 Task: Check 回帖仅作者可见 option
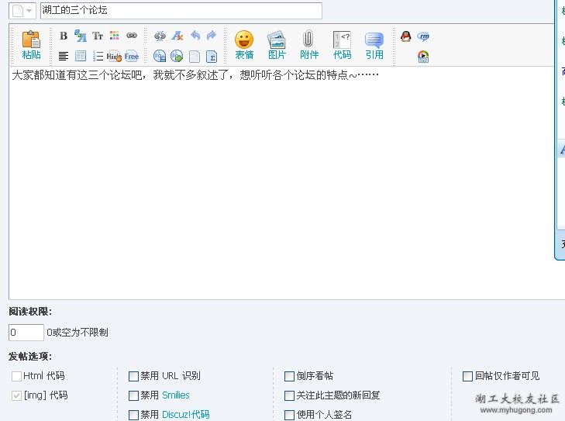pyautogui.click(x=467, y=376)
